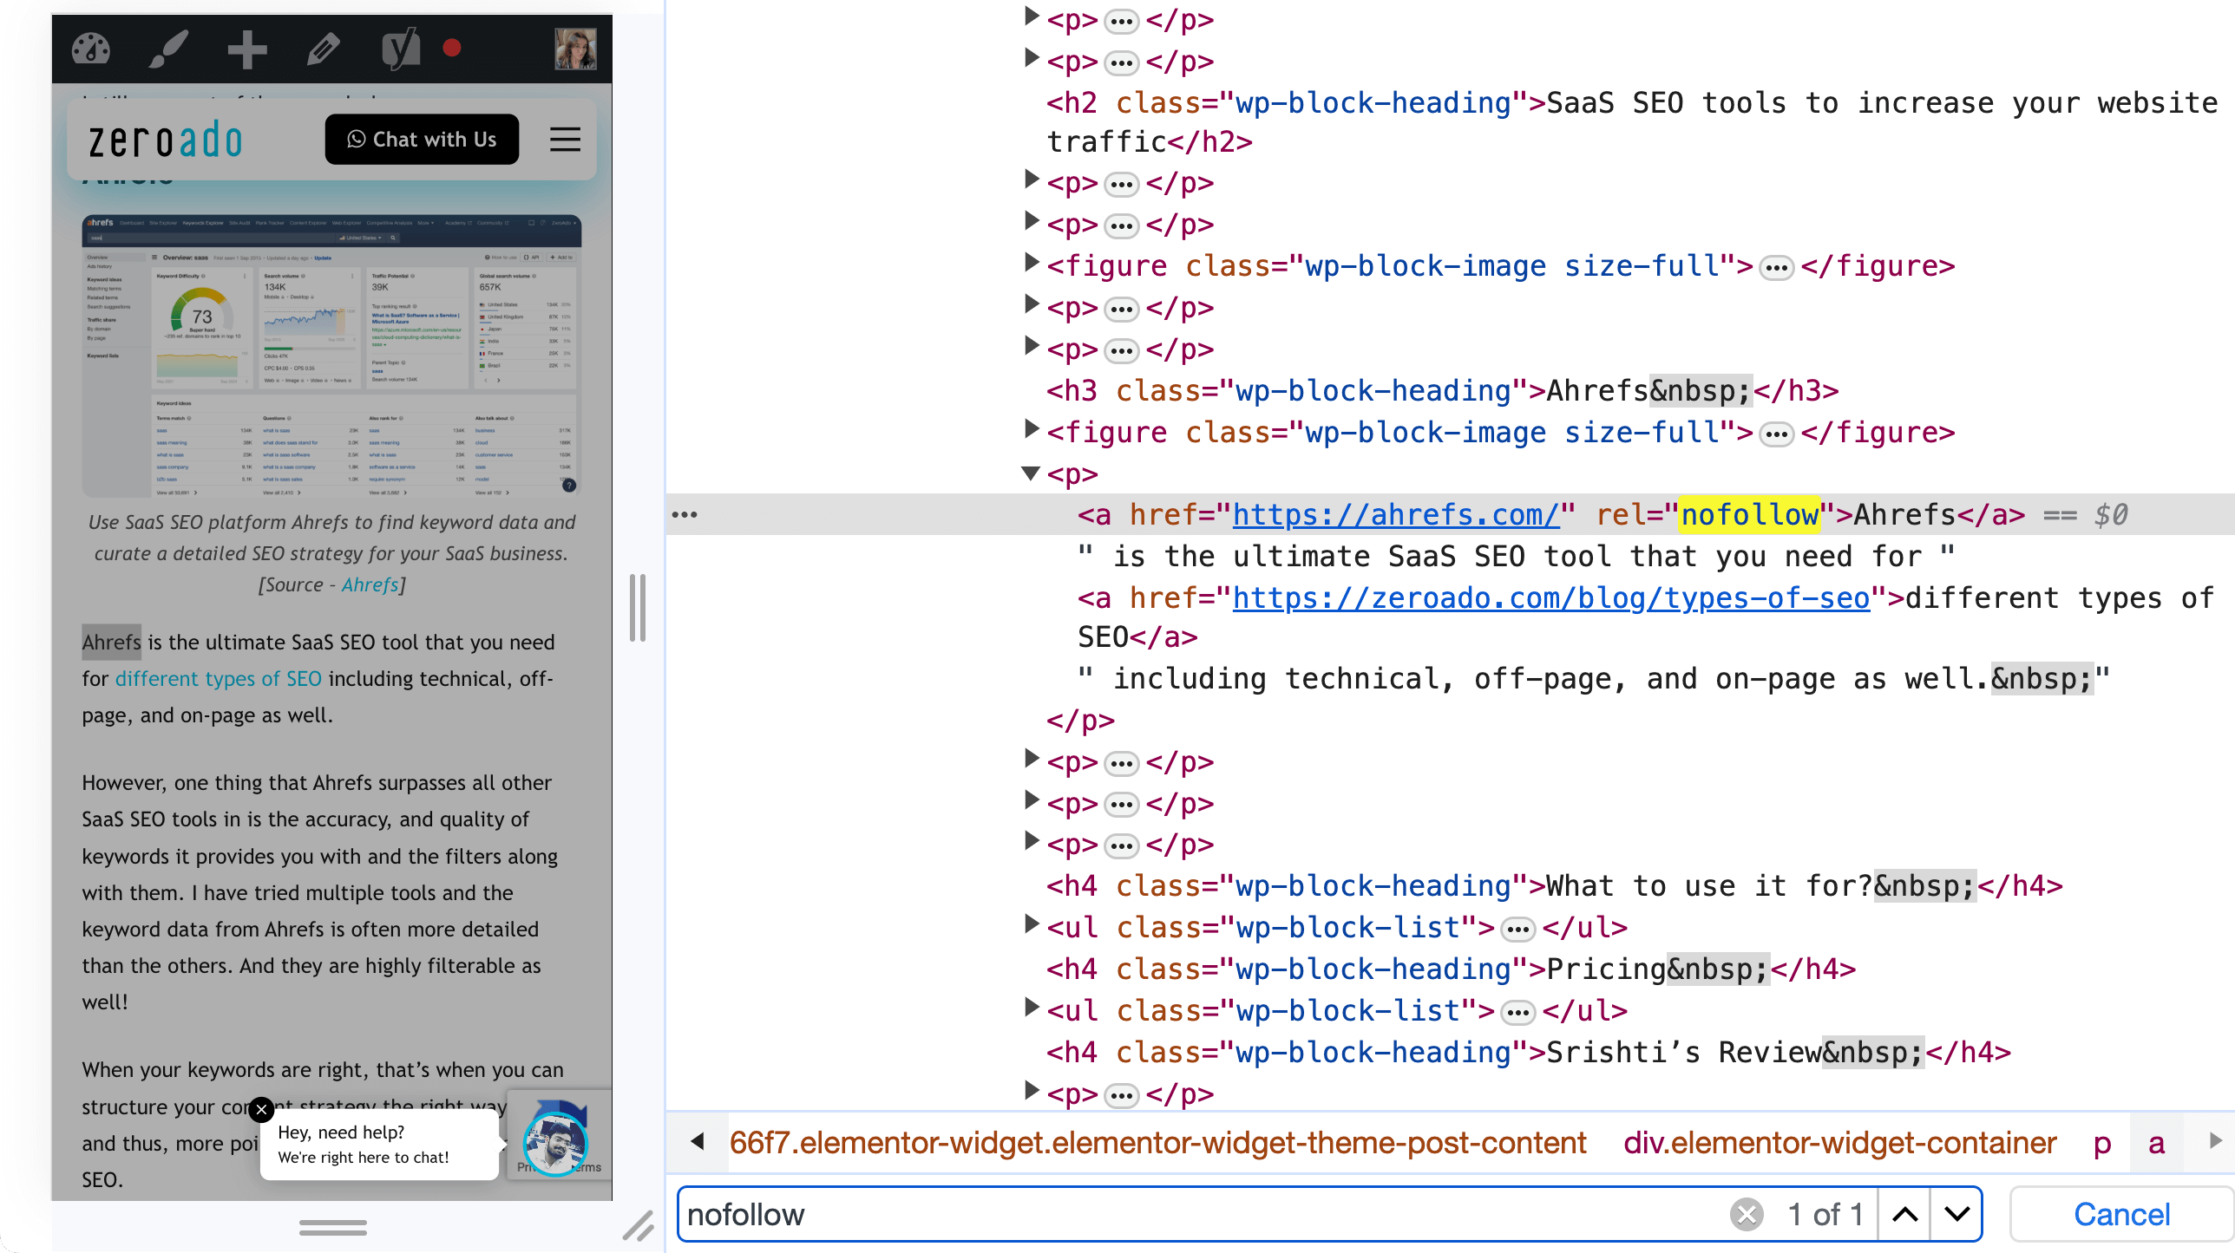Open the different types of SEO link
Screen dimensions: 2235x1253
(x=218, y=678)
